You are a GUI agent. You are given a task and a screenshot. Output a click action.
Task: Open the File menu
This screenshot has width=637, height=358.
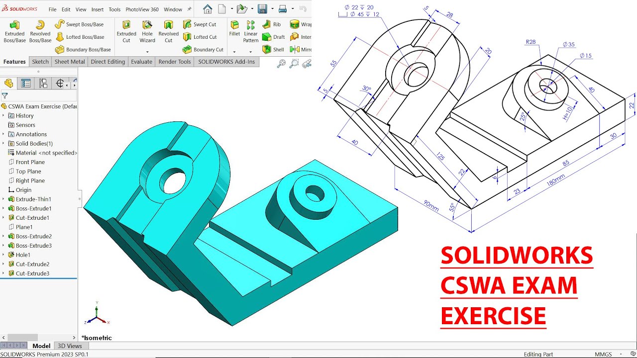click(x=52, y=9)
